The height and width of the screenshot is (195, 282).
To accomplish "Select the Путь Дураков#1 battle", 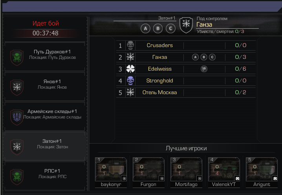I will [x=45, y=56].
